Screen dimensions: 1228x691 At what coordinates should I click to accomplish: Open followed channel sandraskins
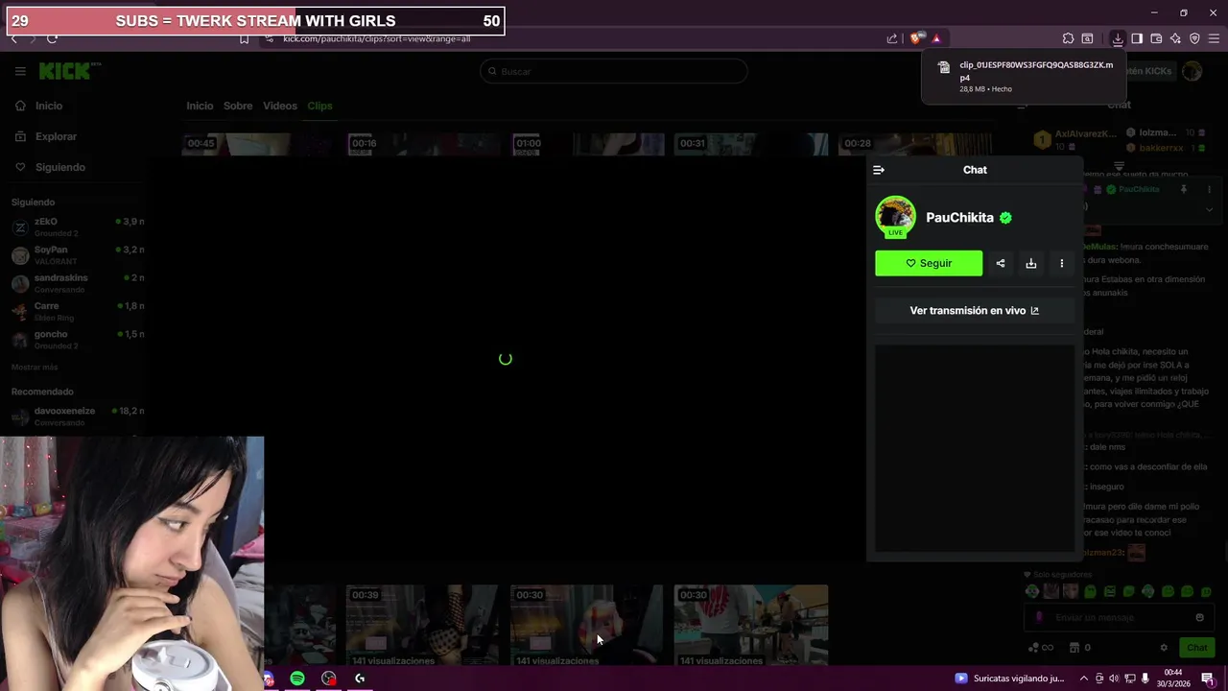(x=77, y=283)
